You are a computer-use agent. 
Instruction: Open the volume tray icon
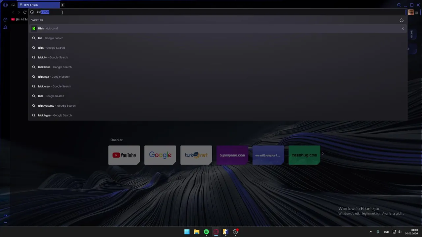point(399,232)
